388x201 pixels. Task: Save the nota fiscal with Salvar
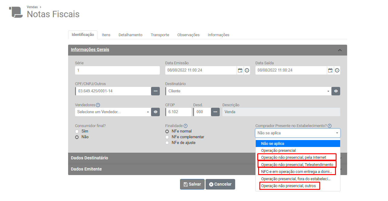(192, 184)
